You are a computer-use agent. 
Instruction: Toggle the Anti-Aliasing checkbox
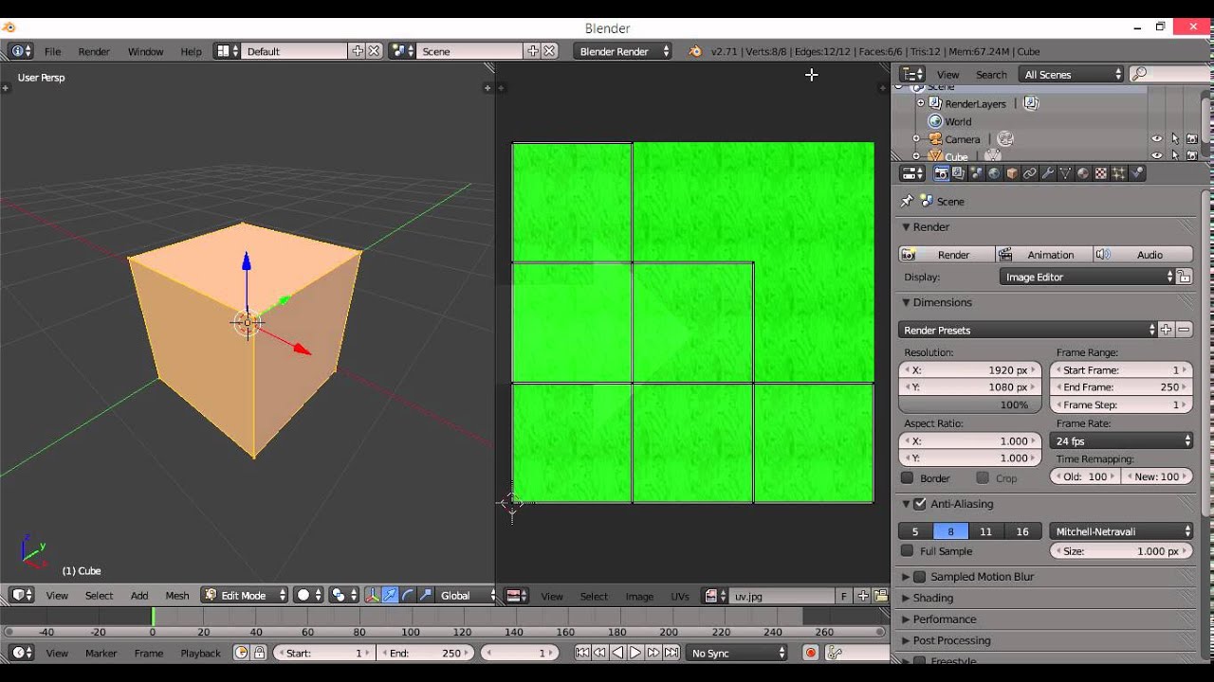(x=919, y=504)
